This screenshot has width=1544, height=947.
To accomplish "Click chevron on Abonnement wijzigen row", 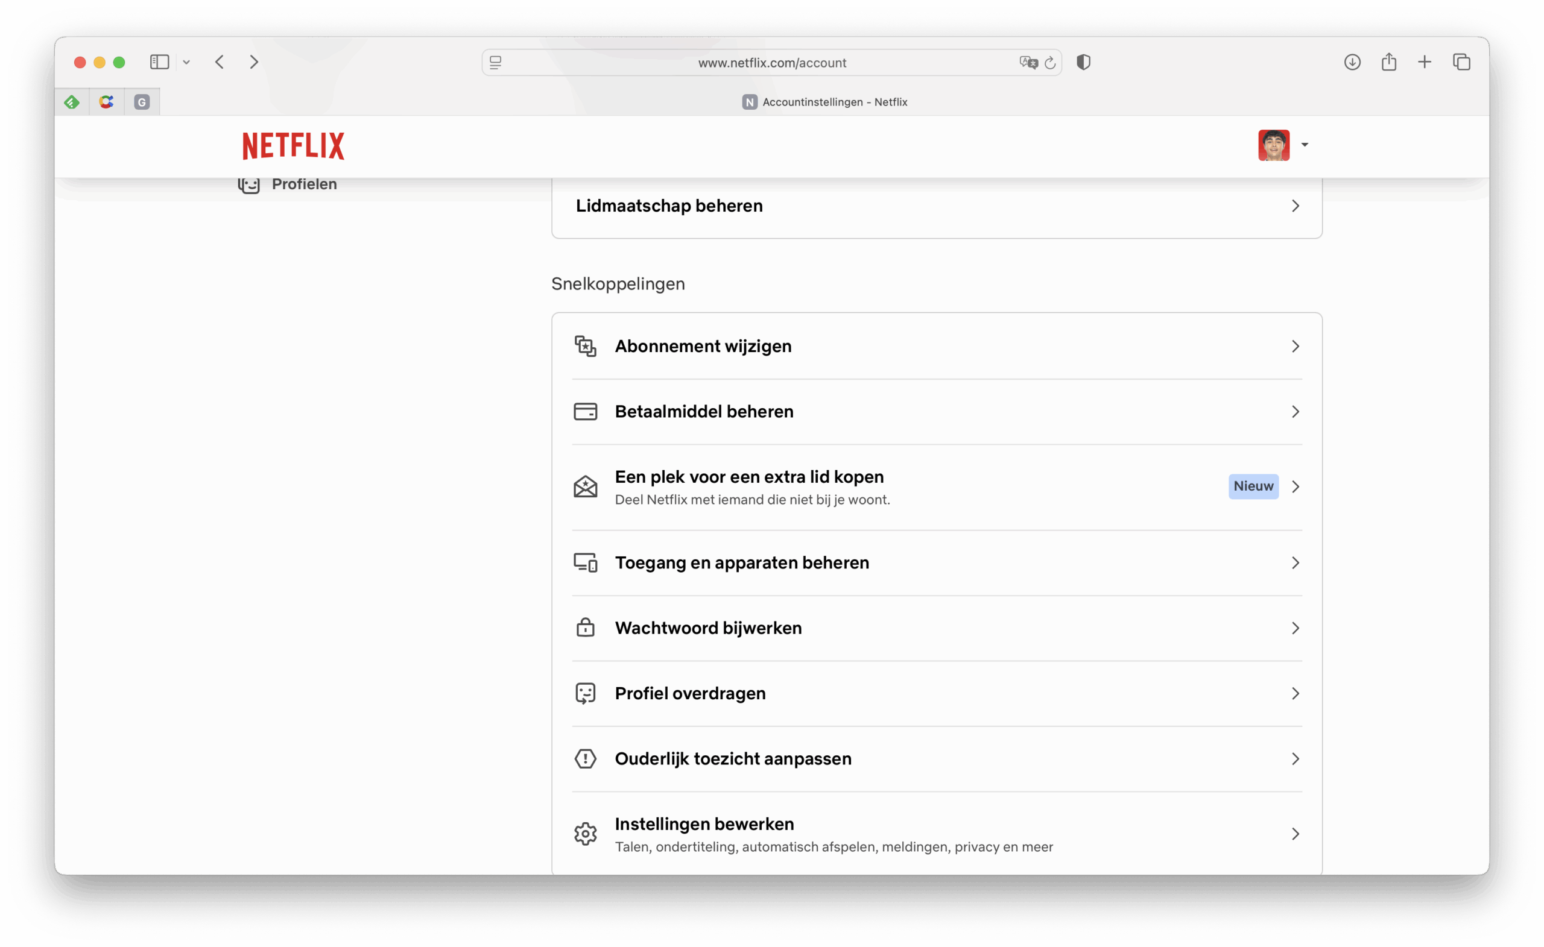I will [1296, 347].
